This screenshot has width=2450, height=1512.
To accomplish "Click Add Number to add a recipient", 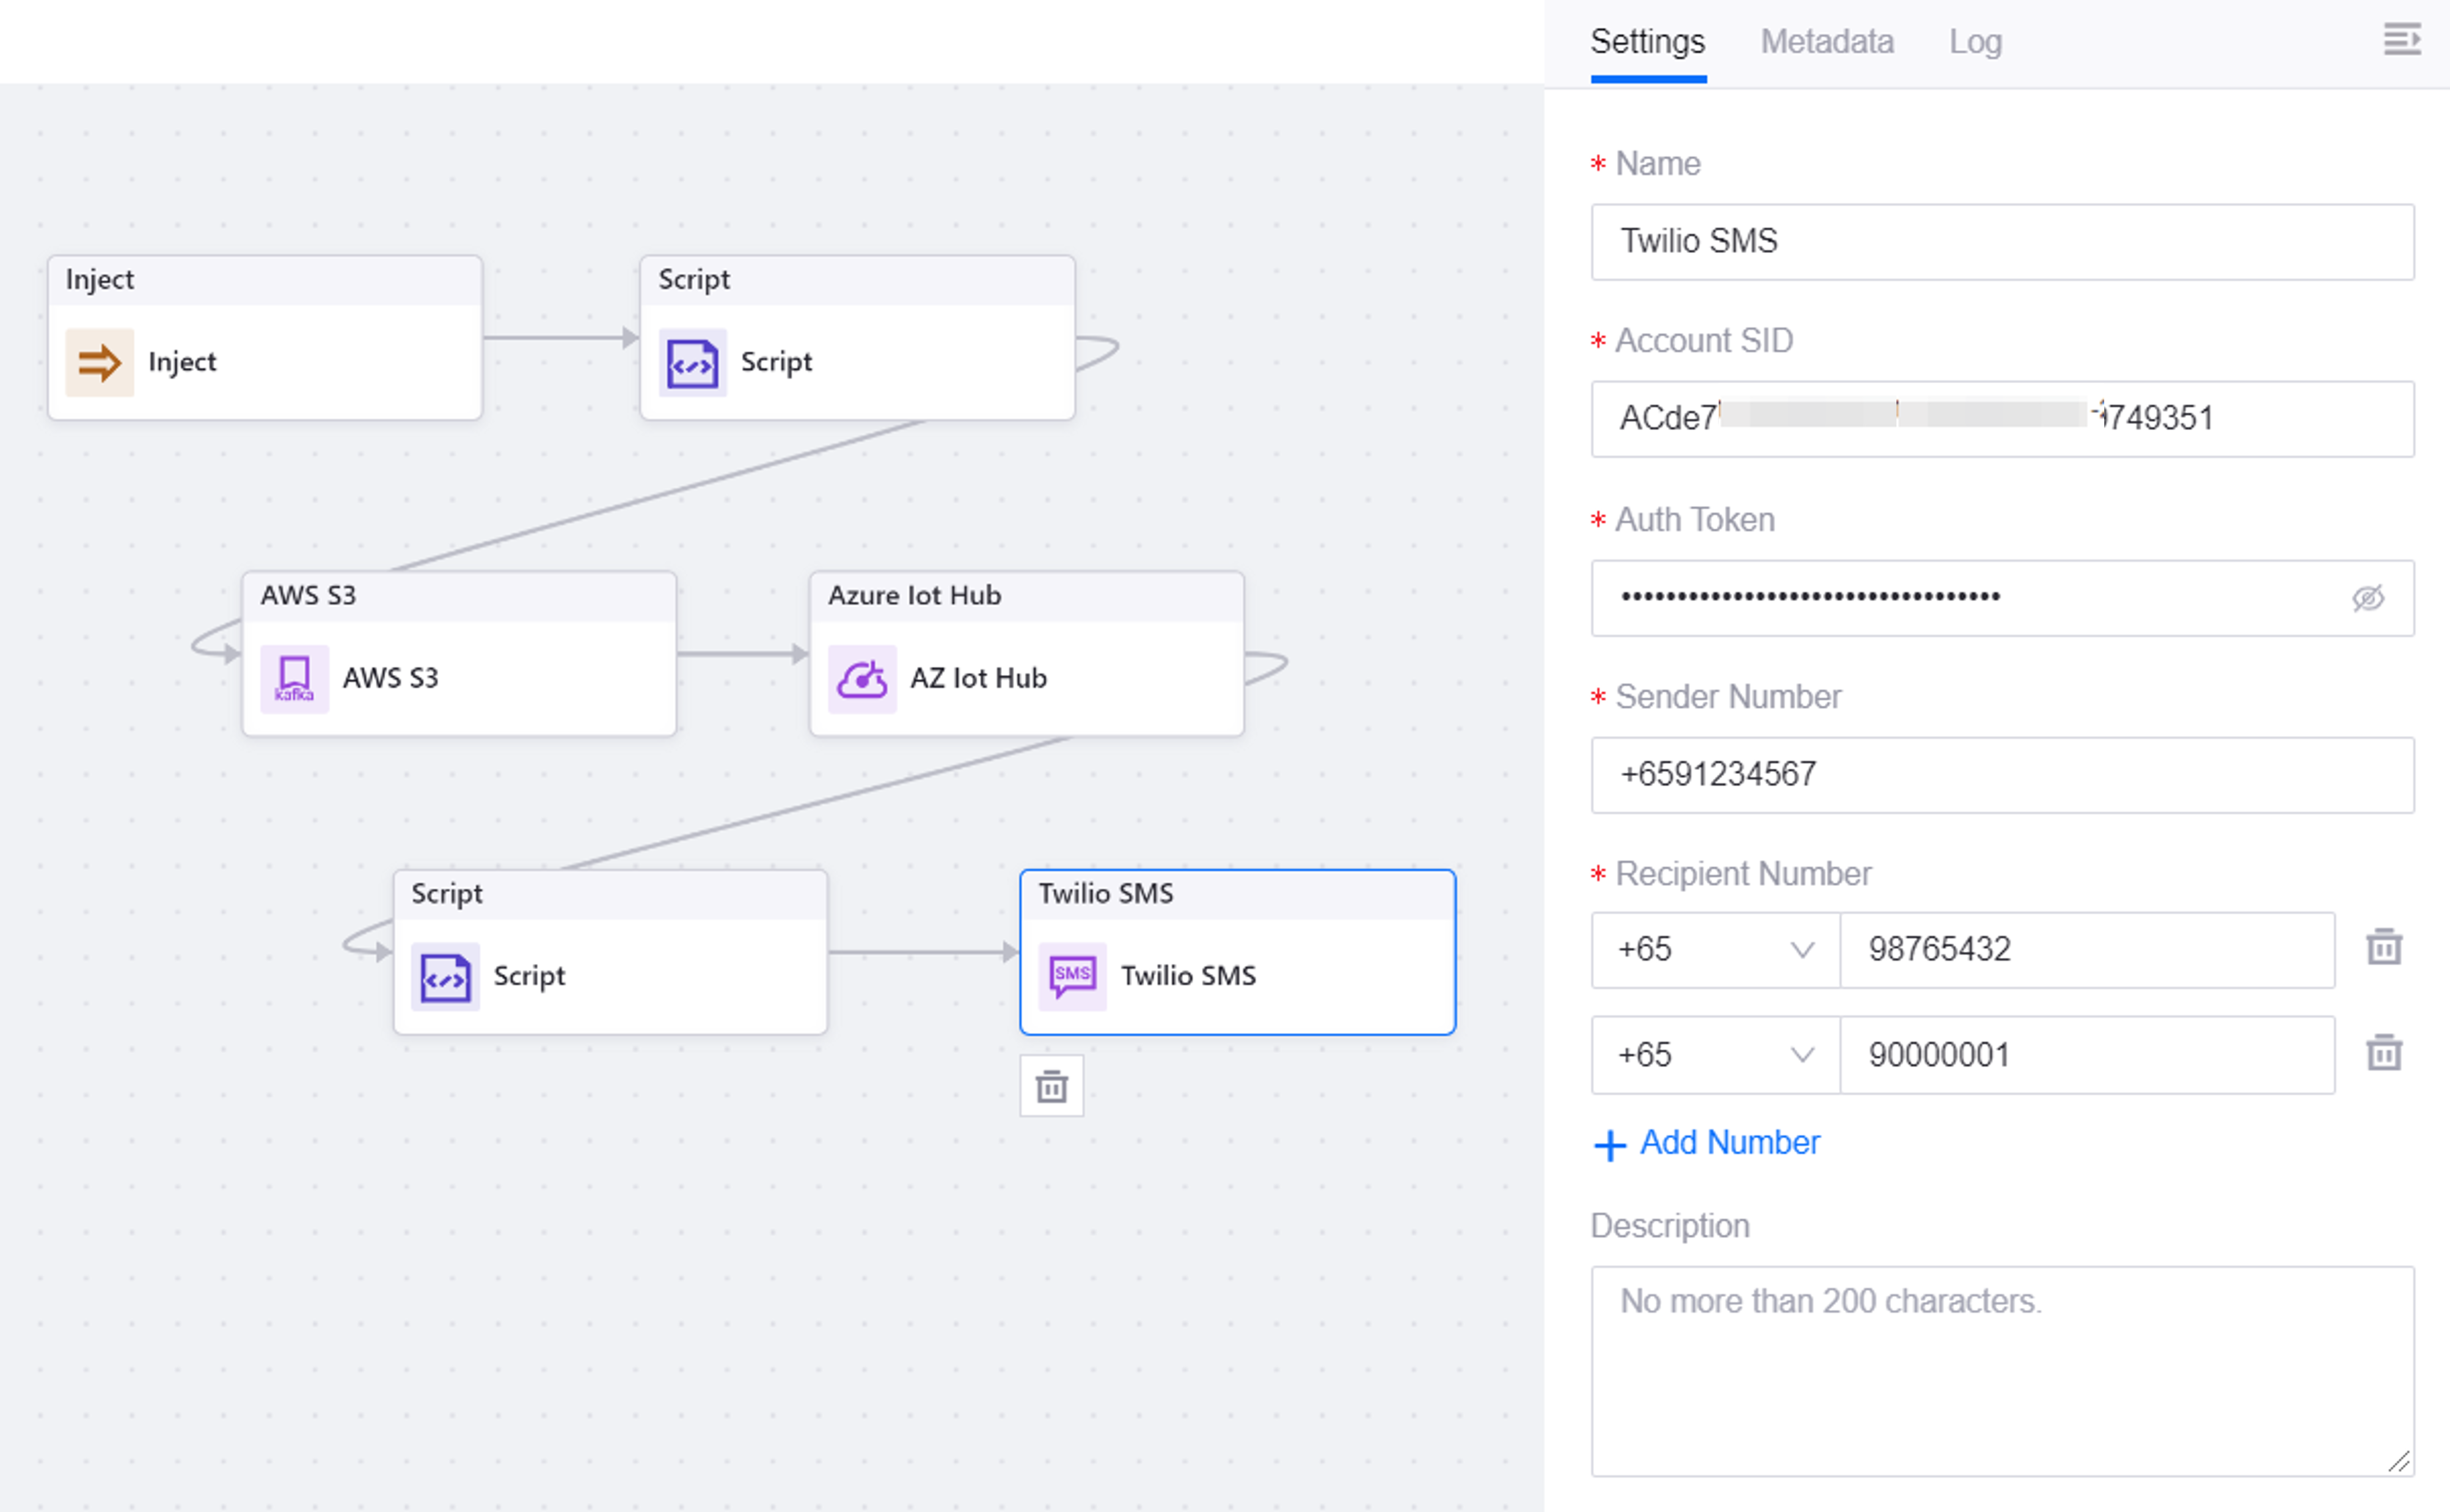I will point(1729,1142).
